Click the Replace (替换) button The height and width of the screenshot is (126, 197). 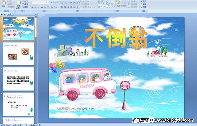[x=144, y=4]
